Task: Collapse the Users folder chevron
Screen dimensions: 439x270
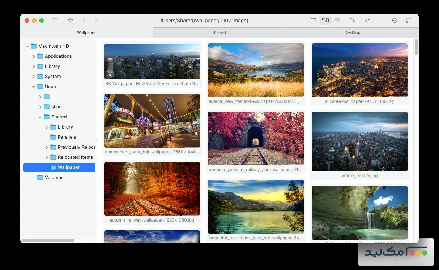Action: point(34,87)
